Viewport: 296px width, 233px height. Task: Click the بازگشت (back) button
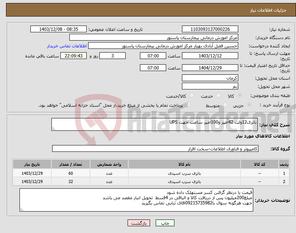point(139,223)
